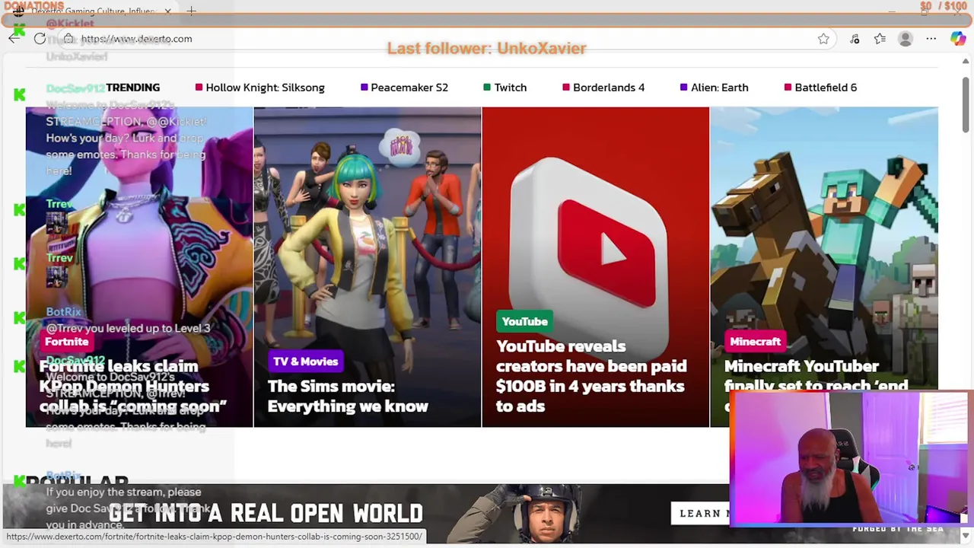Open The Sims movie article headline
Screen dimensions: 974x548
tap(348, 397)
